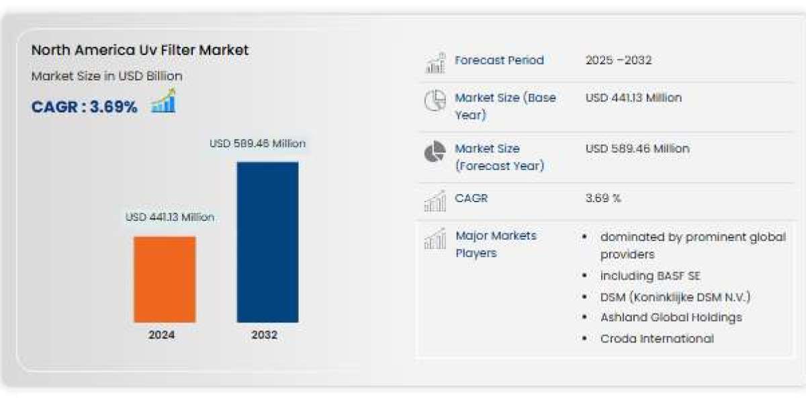Select Ashland Global Holdings in the players list

[x=670, y=318]
